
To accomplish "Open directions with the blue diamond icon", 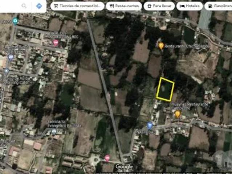I will pos(39,6).
